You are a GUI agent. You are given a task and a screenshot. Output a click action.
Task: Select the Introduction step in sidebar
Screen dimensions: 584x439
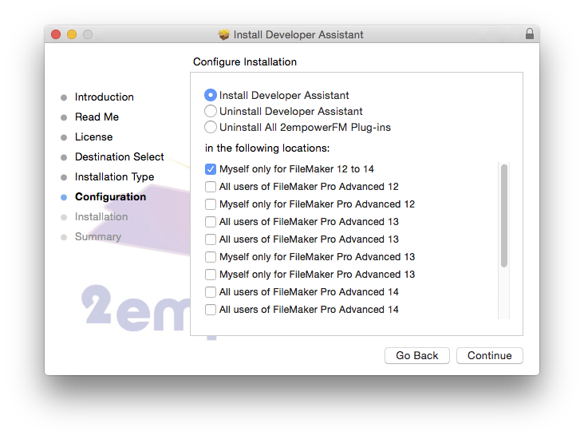tap(104, 97)
